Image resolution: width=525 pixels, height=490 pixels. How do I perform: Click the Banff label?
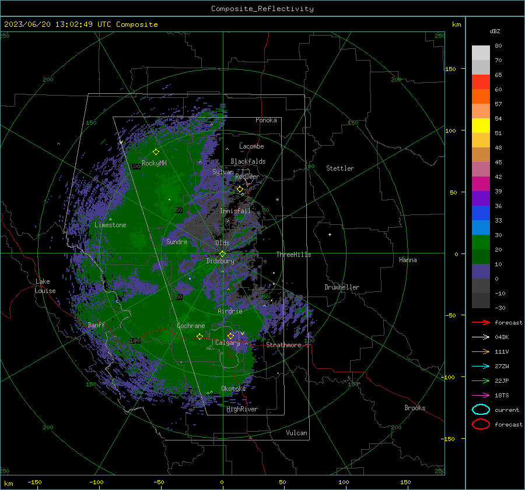click(x=96, y=325)
